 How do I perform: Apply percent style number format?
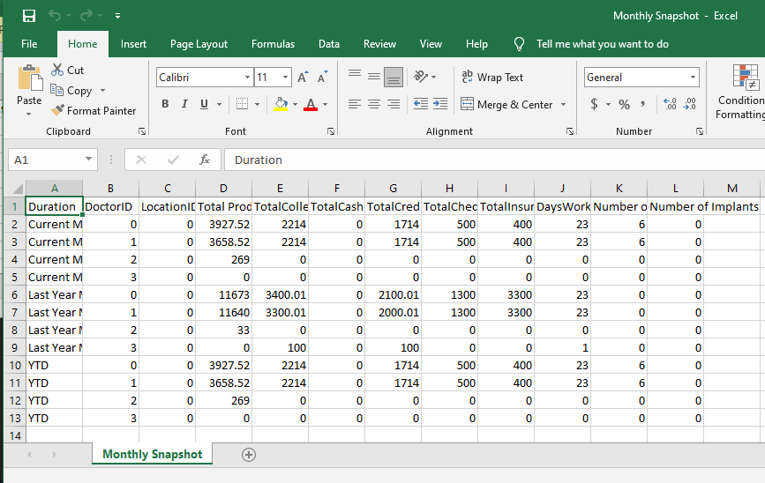(x=624, y=104)
